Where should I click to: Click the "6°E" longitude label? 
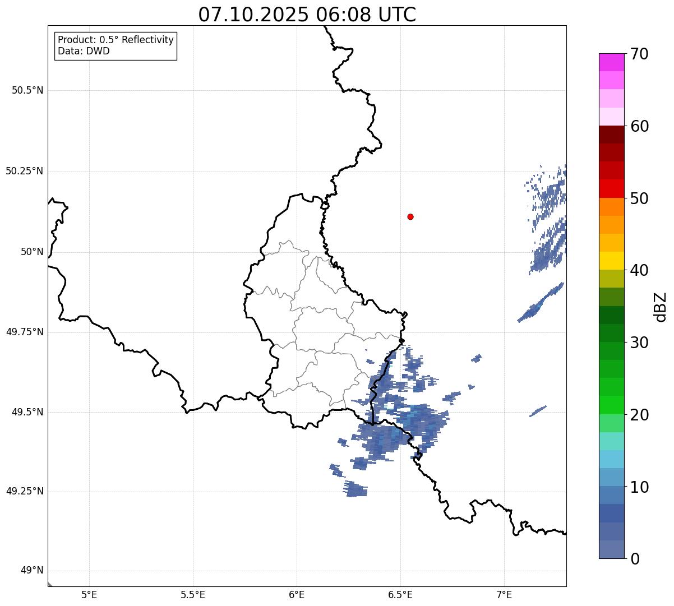297,594
